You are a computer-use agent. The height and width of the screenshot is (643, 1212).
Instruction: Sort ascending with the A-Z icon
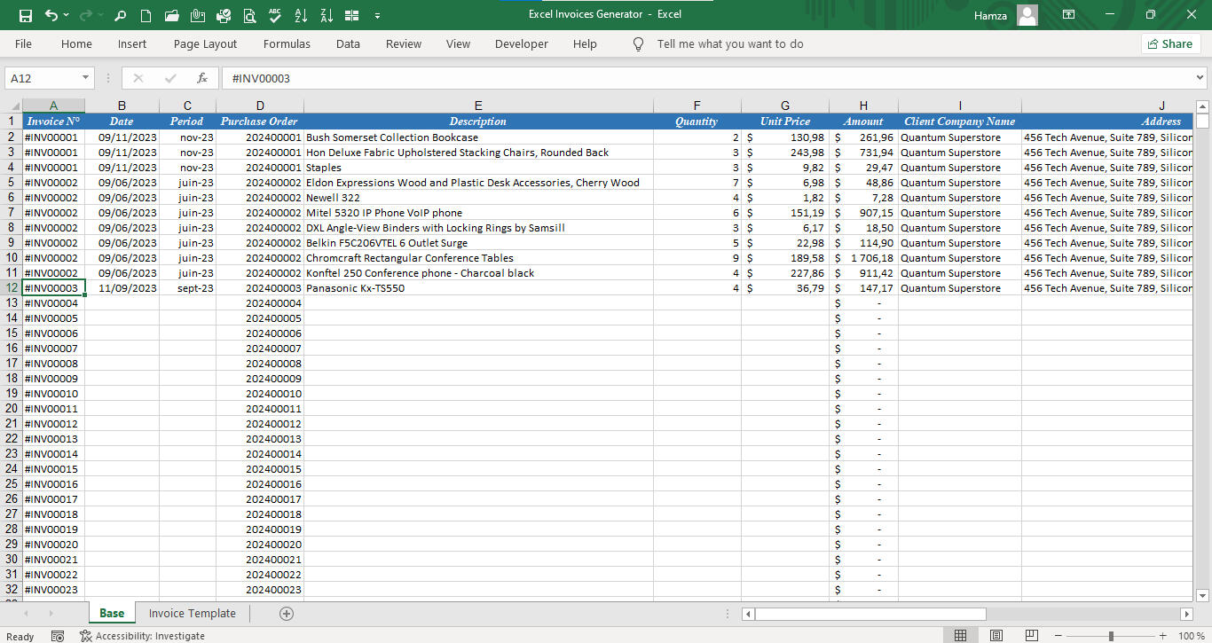(301, 15)
